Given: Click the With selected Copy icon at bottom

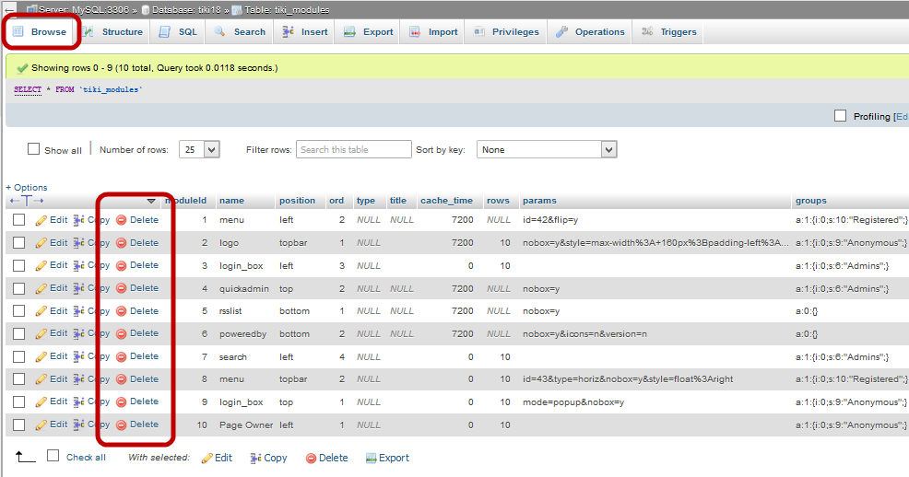Looking at the screenshot, I should point(255,458).
